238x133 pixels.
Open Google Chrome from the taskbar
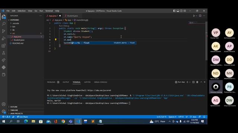(x=63, y=122)
